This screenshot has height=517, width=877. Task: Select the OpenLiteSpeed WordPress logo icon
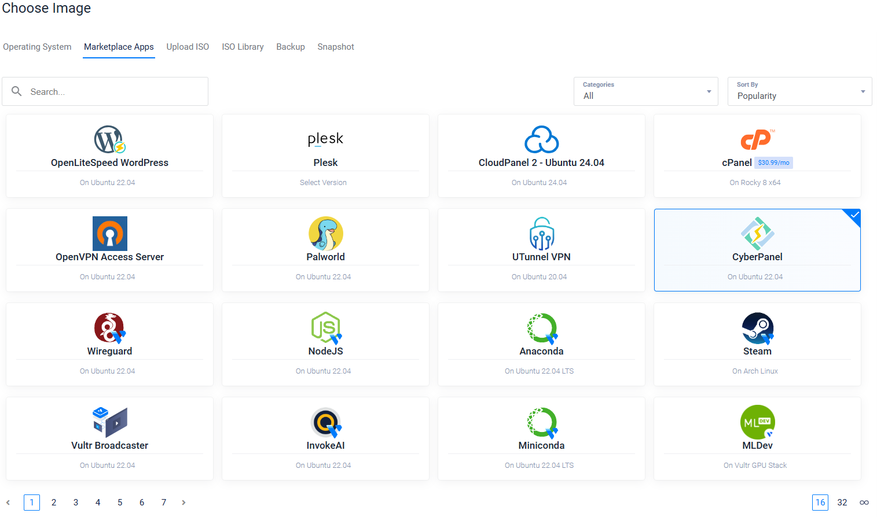coord(110,139)
